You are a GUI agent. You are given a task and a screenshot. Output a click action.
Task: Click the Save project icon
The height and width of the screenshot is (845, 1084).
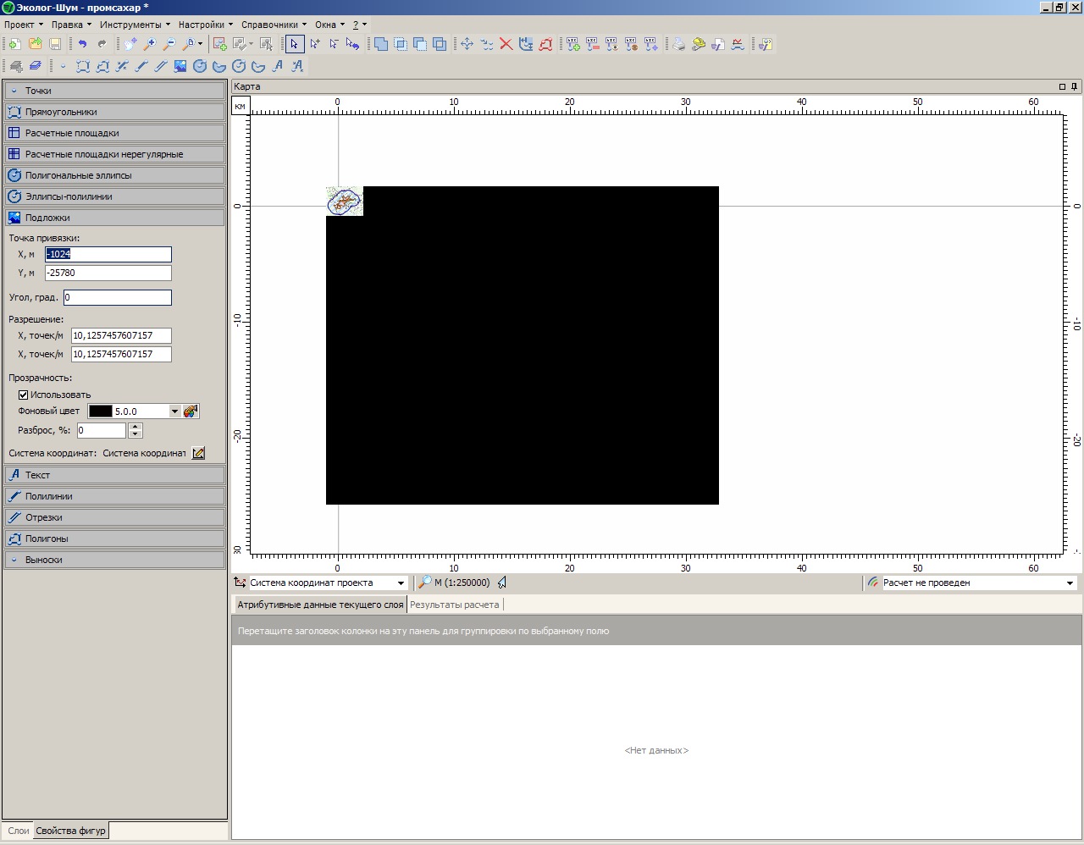[x=55, y=44]
